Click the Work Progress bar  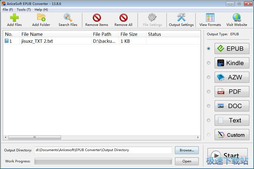click(103, 161)
